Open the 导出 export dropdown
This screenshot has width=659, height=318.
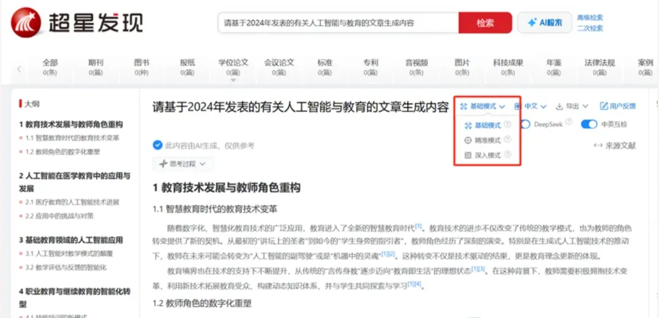(x=572, y=107)
